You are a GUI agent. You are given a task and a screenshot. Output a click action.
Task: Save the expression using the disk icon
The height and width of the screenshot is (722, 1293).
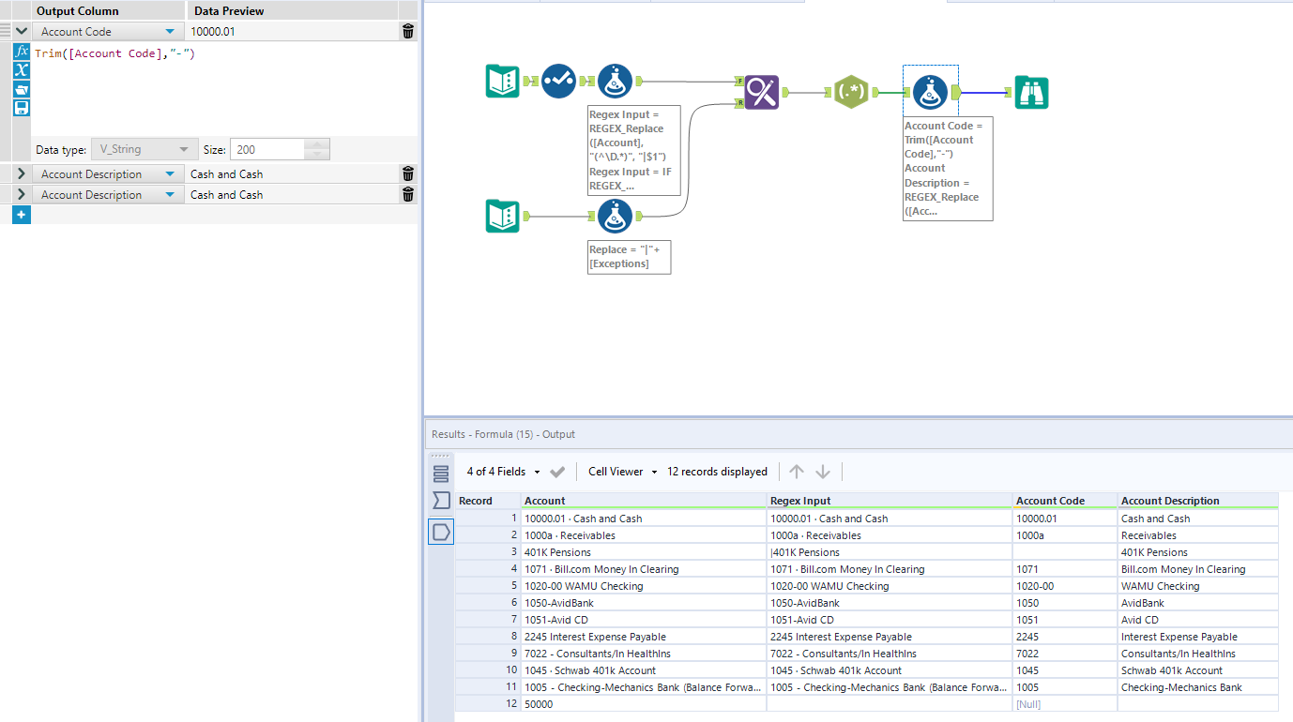point(21,107)
